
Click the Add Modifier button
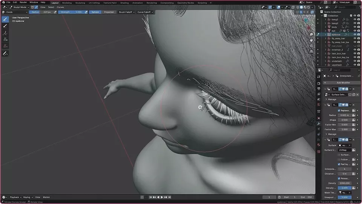pos(342,83)
